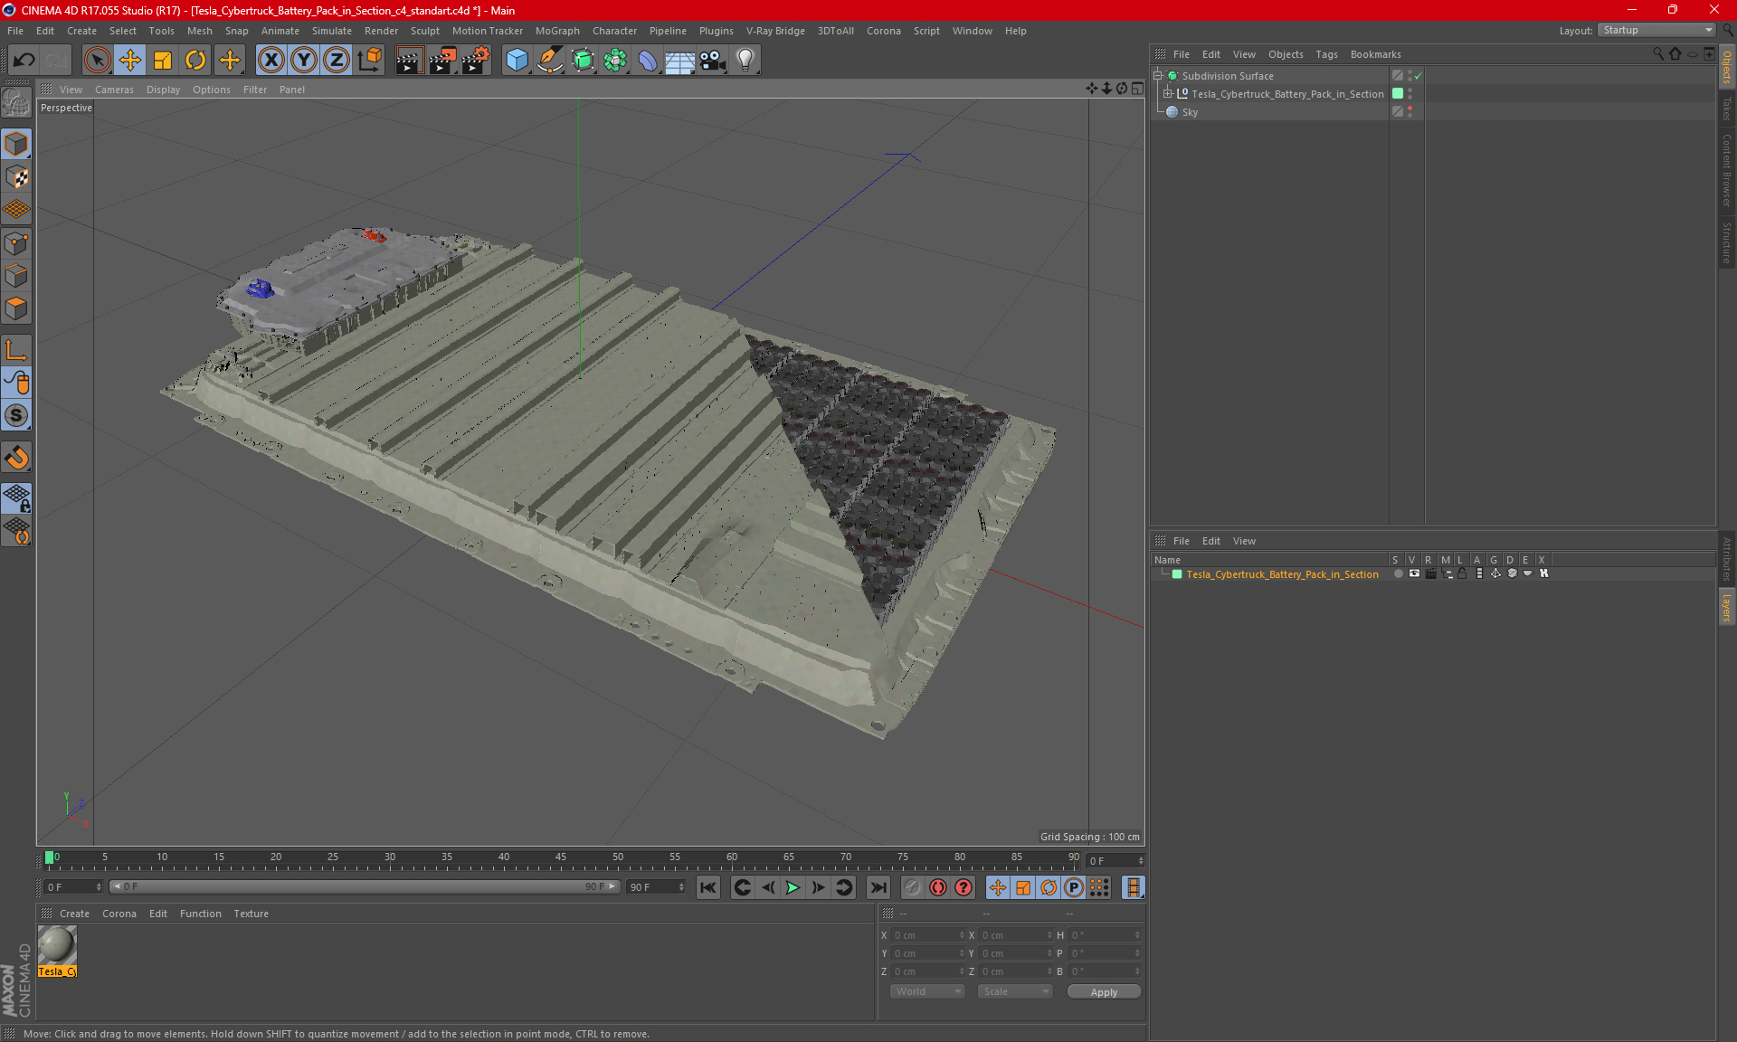
Task: Click the Tesla material thumbnail
Action: point(57,946)
